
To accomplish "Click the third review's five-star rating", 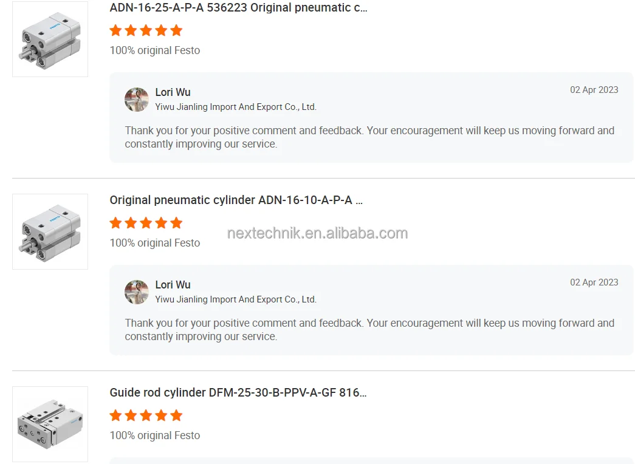I will click(x=146, y=415).
